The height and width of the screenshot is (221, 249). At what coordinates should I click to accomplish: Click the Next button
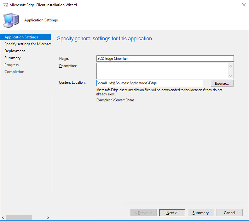click(x=172, y=212)
